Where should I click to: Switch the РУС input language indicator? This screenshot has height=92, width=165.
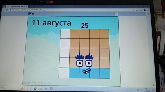pos(141,90)
